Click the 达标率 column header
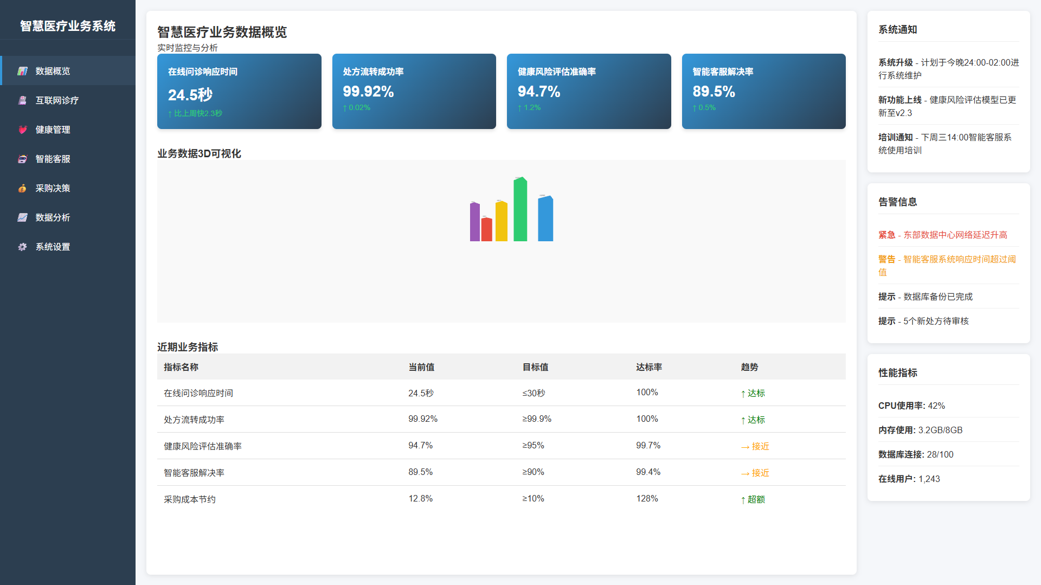1041x585 pixels. coord(649,367)
